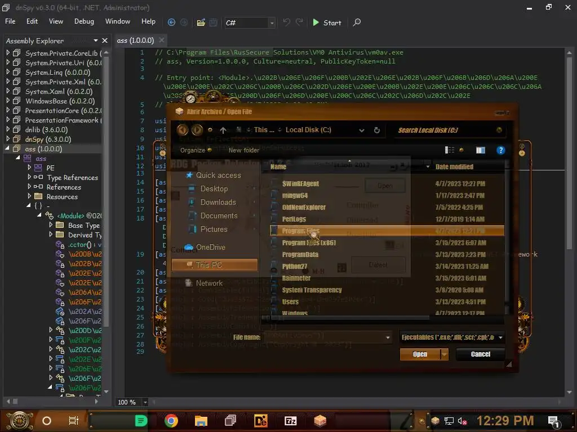Click the Detect It Easy taskbar icon
The height and width of the screenshot is (432, 577).
pos(260,421)
